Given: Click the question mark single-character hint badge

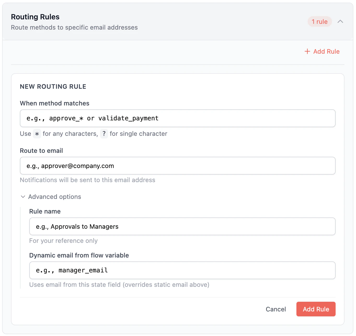Looking at the screenshot, I should (104, 134).
